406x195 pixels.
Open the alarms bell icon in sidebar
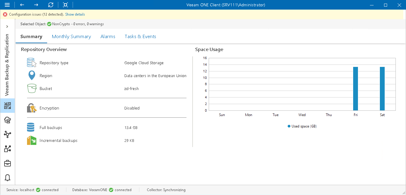click(7, 178)
